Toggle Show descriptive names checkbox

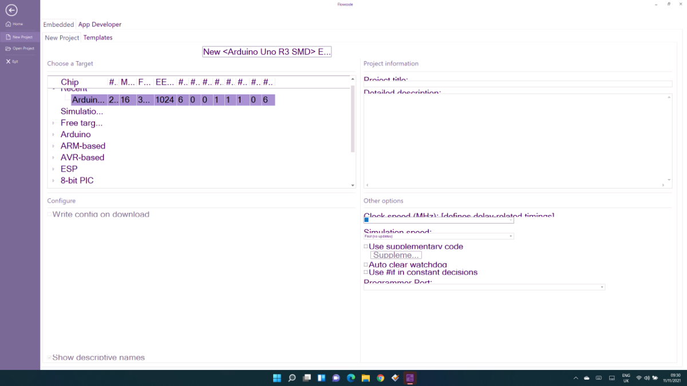coord(50,357)
